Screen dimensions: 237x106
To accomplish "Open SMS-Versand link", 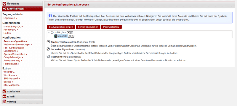I will [12, 78].
